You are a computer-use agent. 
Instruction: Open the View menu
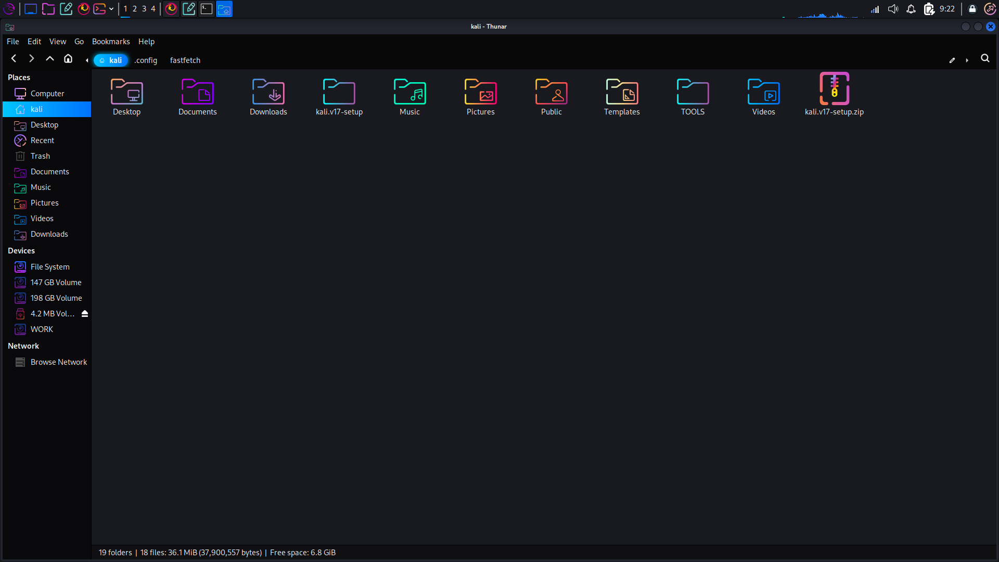[x=58, y=42]
